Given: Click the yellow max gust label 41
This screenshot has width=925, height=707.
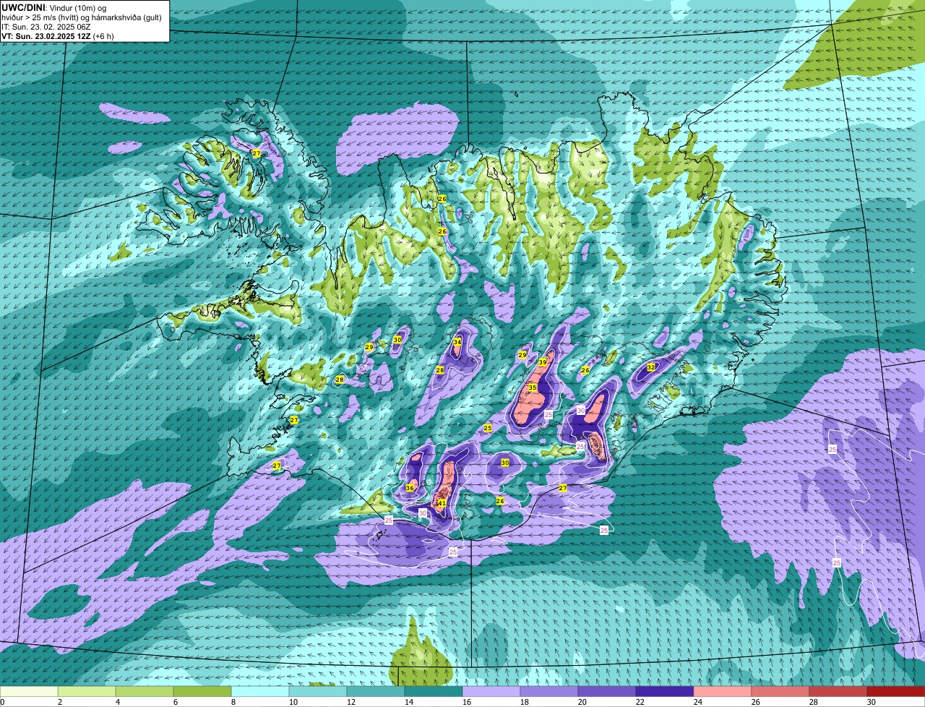Looking at the screenshot, I should 442,502.
